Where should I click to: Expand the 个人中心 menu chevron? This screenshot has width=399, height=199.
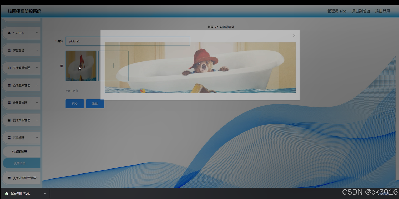[37, 33]
